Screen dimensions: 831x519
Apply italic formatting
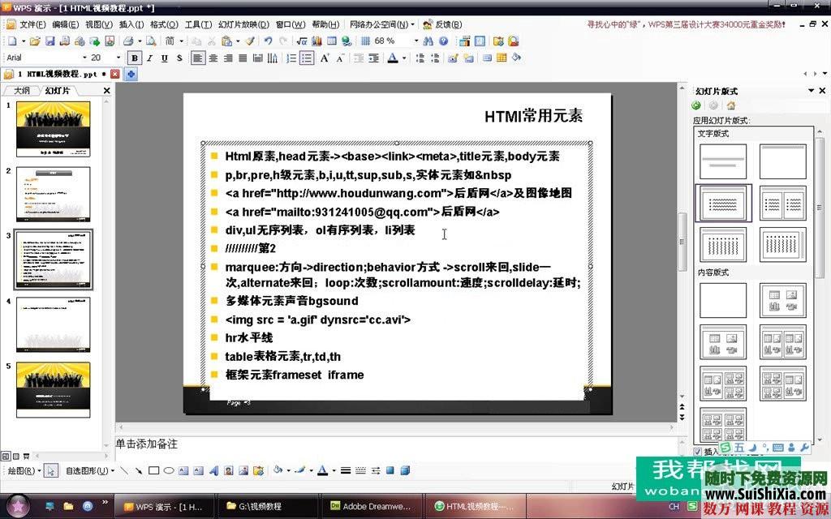[149, 58]
